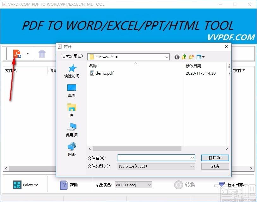Viewport: 257px width, 202px height.
Task: Sort by 名称 column header
Action: click(x=93, y=66)
